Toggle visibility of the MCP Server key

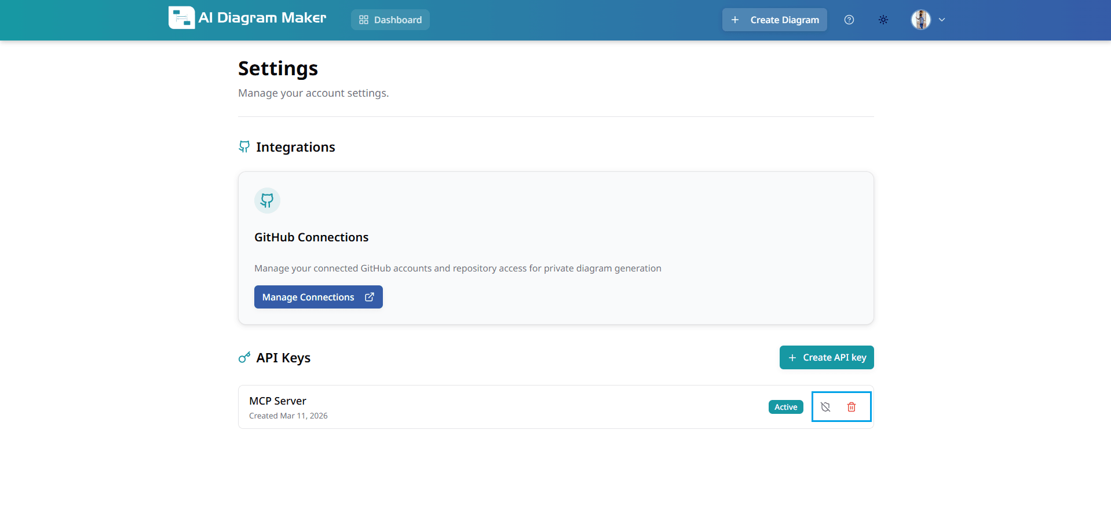[x=825, y=406]
